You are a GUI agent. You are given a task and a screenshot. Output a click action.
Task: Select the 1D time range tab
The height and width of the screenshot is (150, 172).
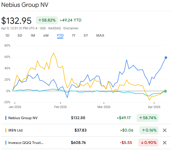(7, 35)
